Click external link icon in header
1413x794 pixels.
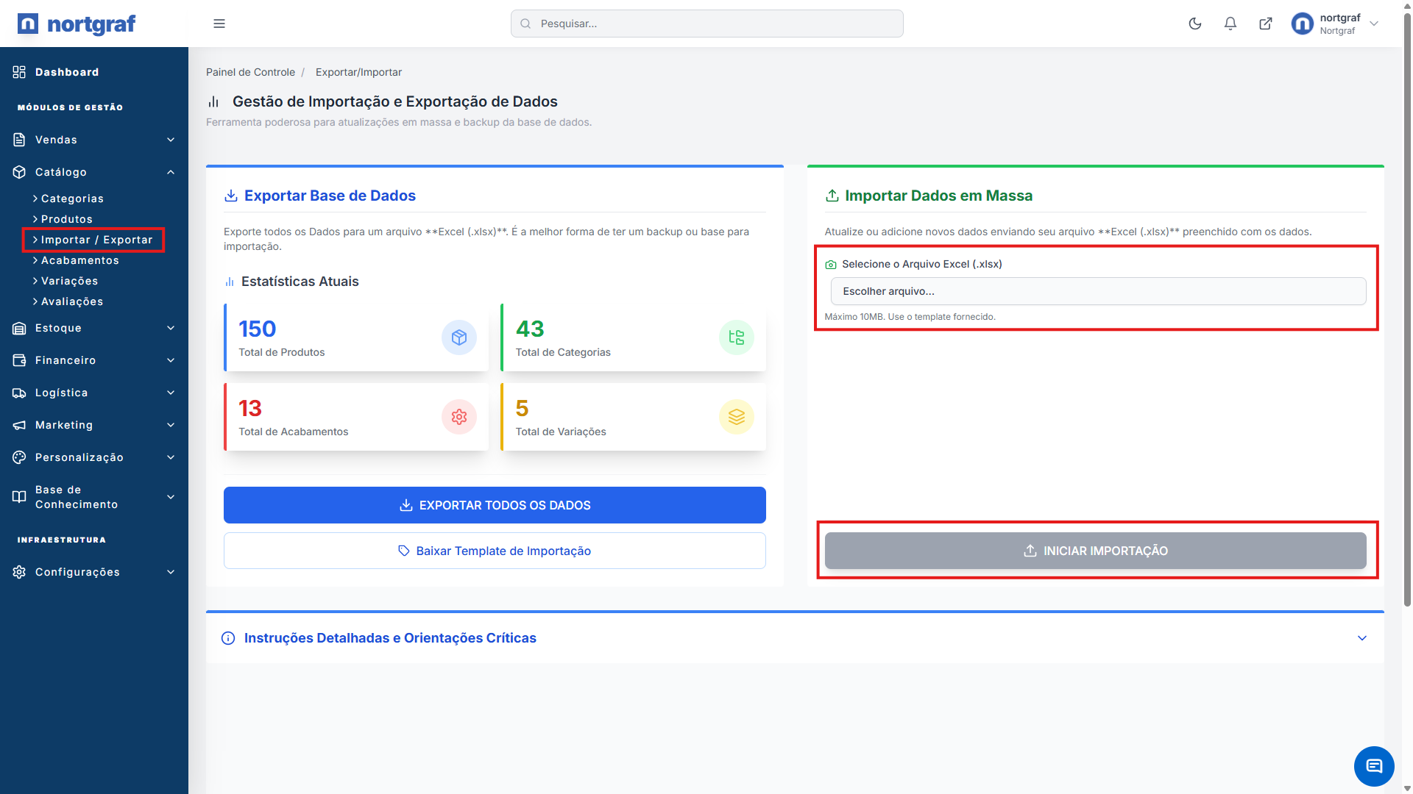point(1266,24)
